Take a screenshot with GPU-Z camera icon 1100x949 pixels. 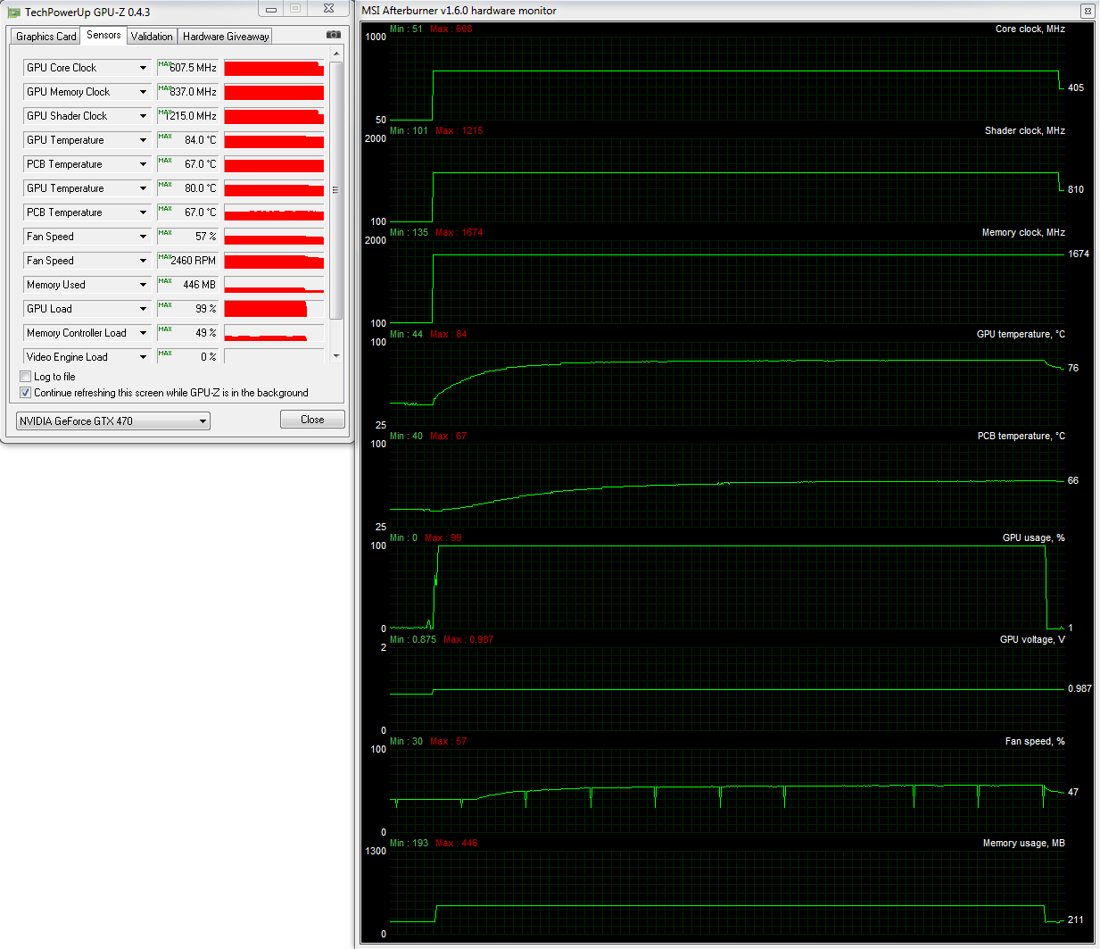(x=333, y=35)
